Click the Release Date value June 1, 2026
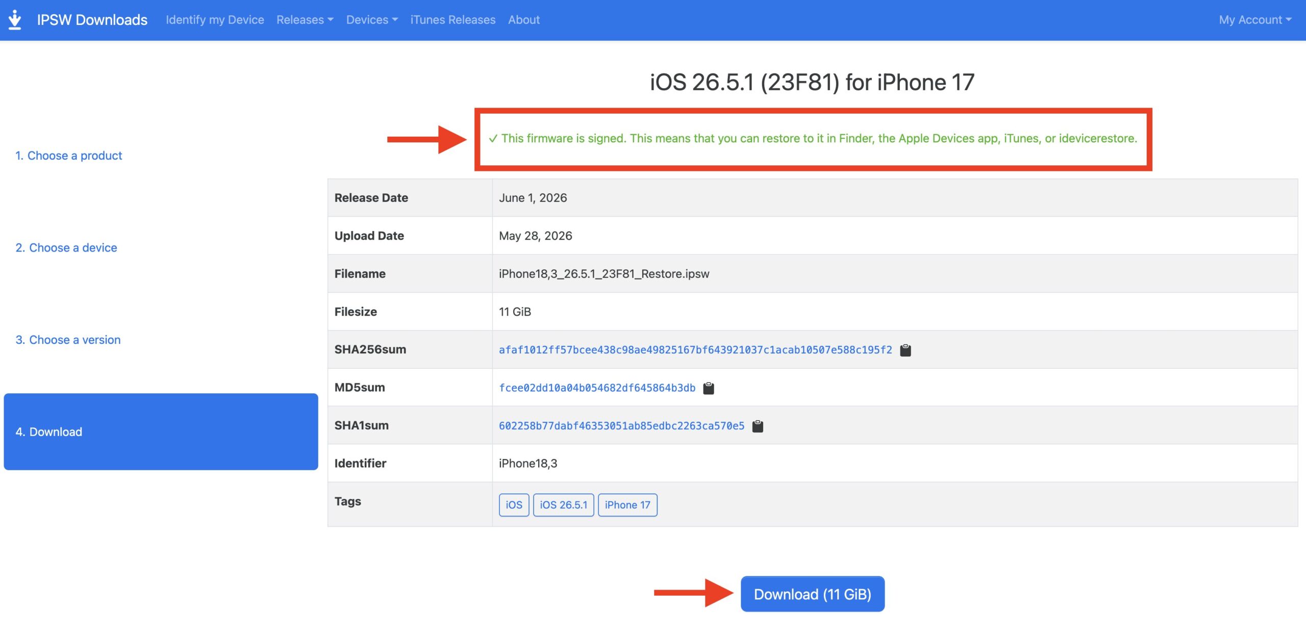Screen dimensions: 1306x634 (533, 198)
